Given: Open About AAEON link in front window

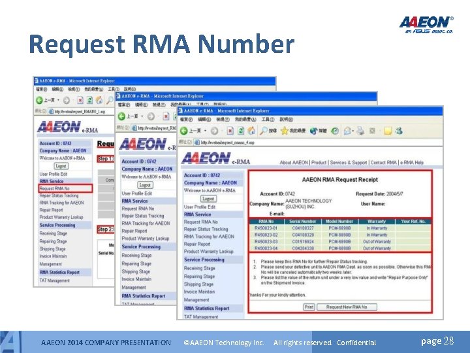Looking at the screenshot, I should pos(294,162).
